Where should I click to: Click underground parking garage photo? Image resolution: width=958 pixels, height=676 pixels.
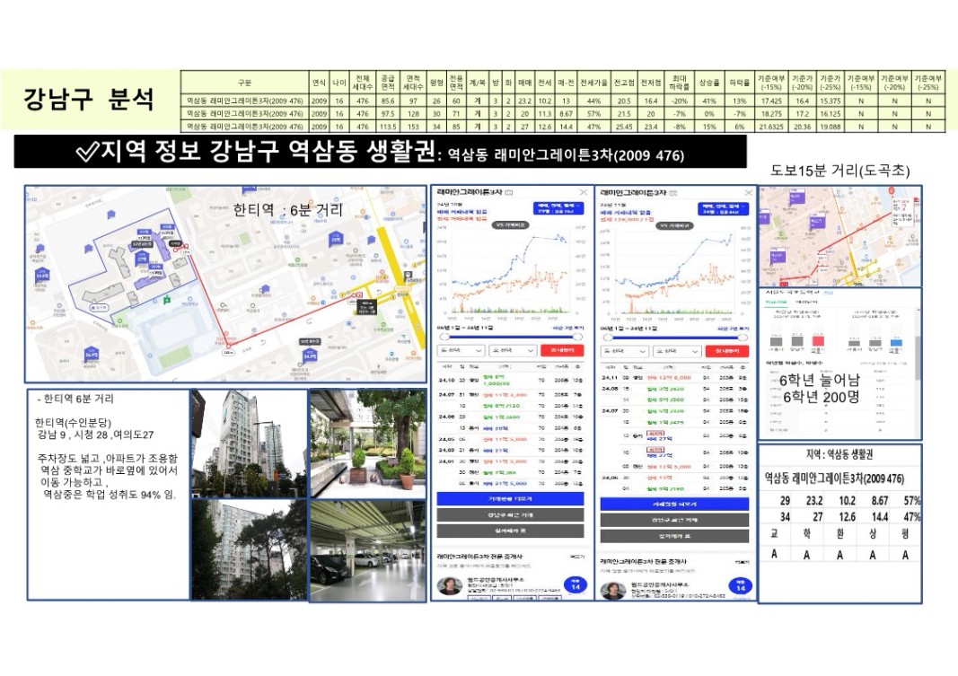pos(368,551)
